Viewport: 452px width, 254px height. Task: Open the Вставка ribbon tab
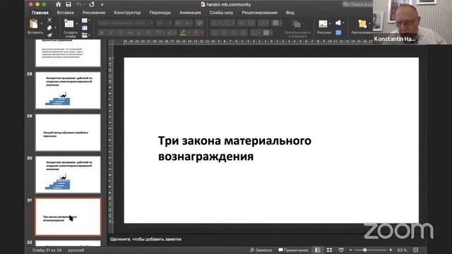coord(65,13)
